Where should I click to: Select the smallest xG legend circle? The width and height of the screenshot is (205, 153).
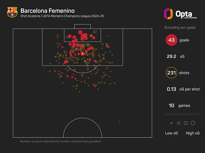(x=171, y=123)
